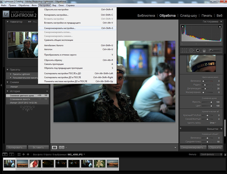The height and width of the screenshot is (174, 227).
Task: Select the Crop Overlay tool icon
Action: (x=184, y=50)
